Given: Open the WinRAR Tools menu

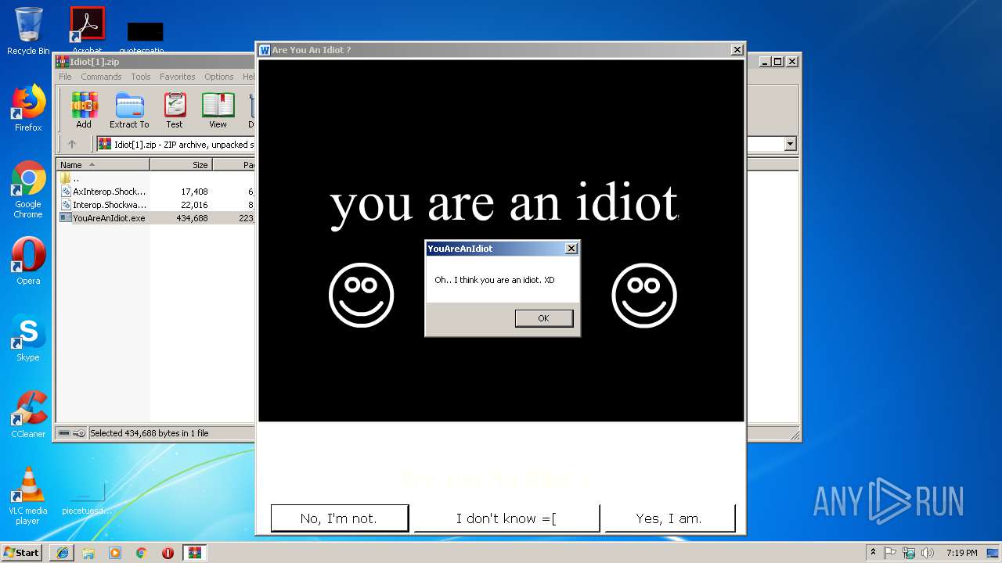Looking at the screenshot, I should (x=141, y=77).
